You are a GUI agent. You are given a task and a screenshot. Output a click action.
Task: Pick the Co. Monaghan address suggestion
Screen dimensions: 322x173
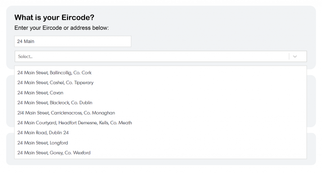(66, 113)
